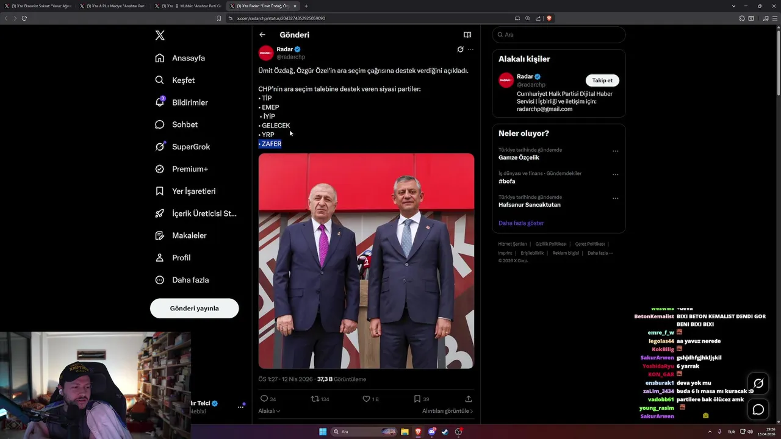Open Bildirimler notifications bell
The image size is (781, 439).
pyautogui.click(x=181, y=102)
